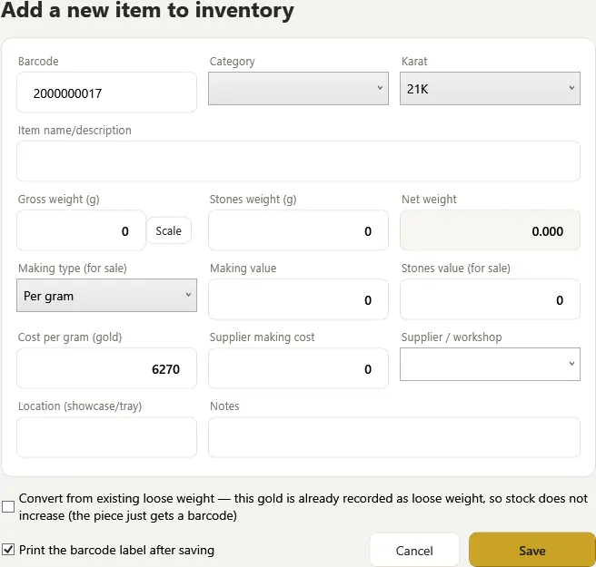Screen dimensions: 596x567
Task: Focus the Notes text field
Action: coord(394,437)
